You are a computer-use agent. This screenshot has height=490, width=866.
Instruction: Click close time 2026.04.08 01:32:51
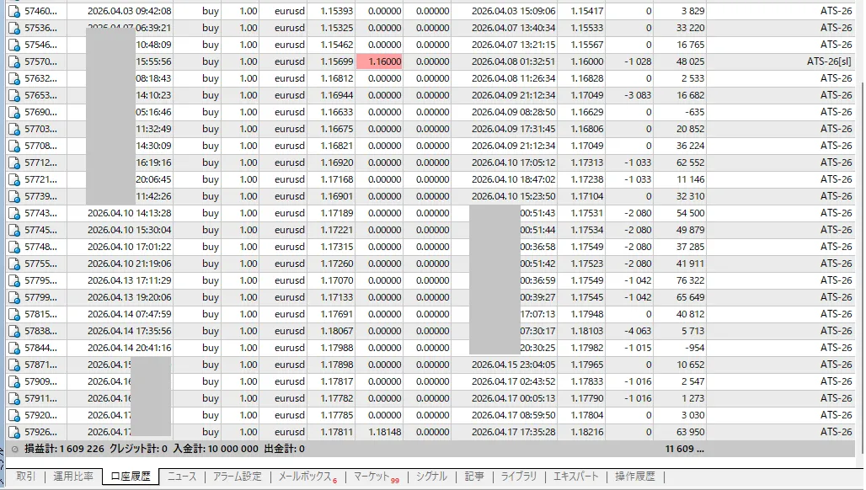pyautogui.click(x=514, y=61)
